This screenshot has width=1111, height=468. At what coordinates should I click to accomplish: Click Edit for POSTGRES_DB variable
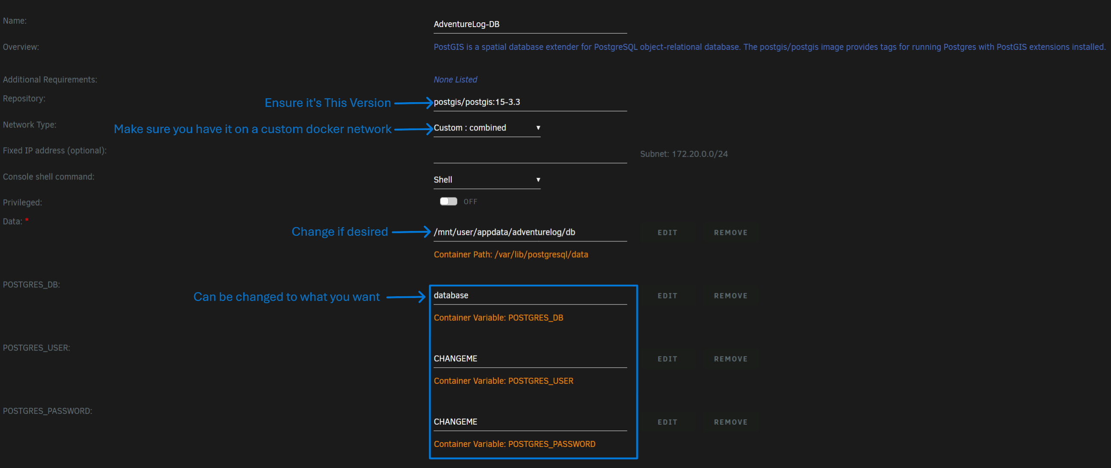pyautogui.click(x=667, y=296)
